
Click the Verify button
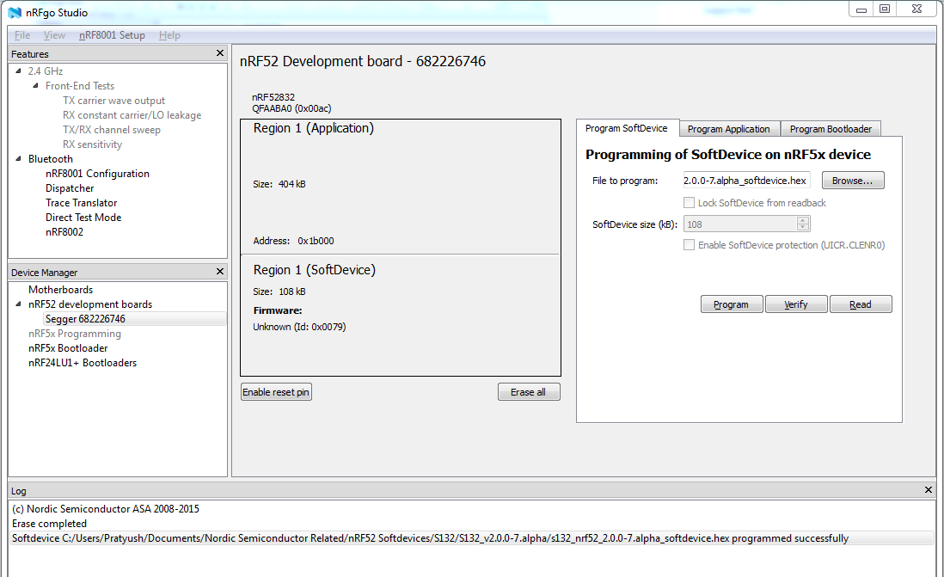point(796,304)
